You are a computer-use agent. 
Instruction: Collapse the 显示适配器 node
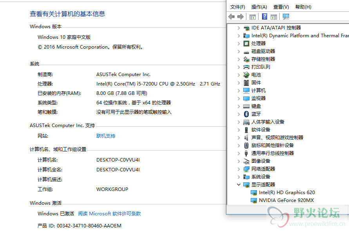(x=239, y=185)
